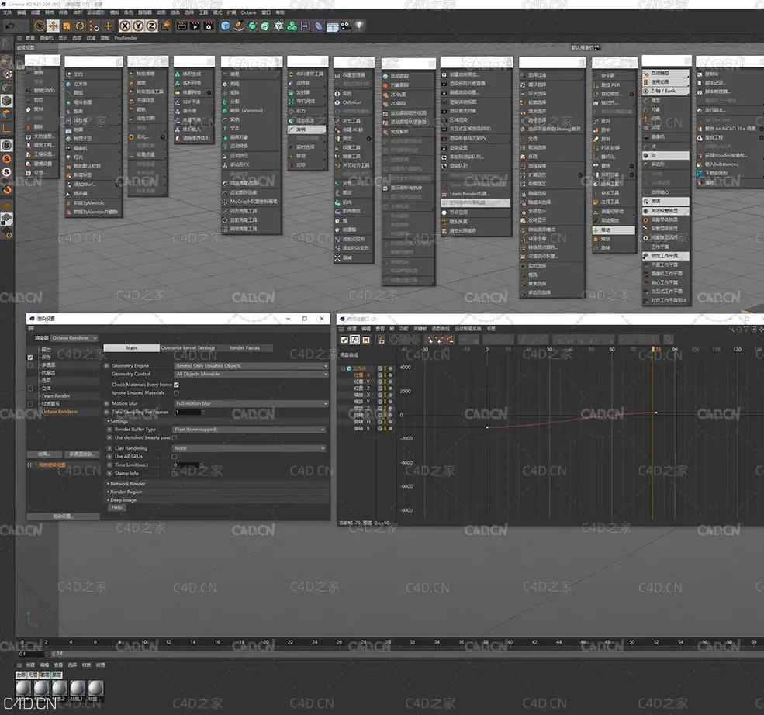Click MoGraph entry in the dropdown column

click(251, 201)
